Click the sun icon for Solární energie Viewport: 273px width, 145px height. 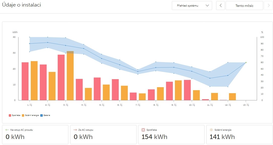click(x=211, y=130)
